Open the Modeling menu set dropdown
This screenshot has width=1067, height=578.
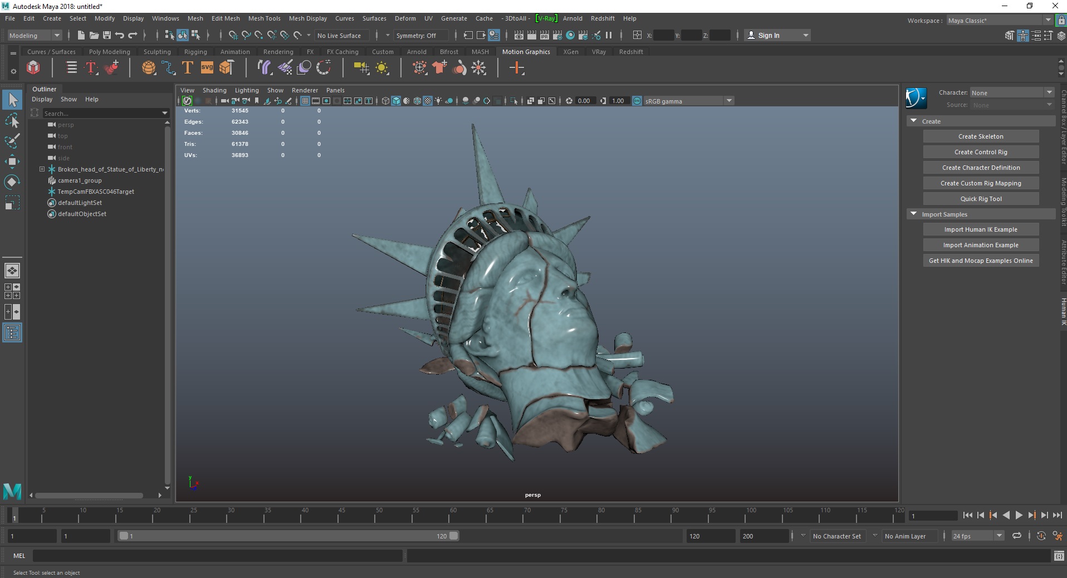[35, 35]
